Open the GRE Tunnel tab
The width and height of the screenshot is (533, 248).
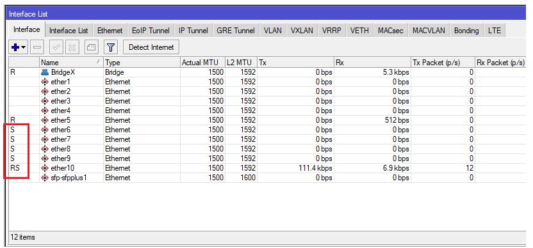(236, 31)
